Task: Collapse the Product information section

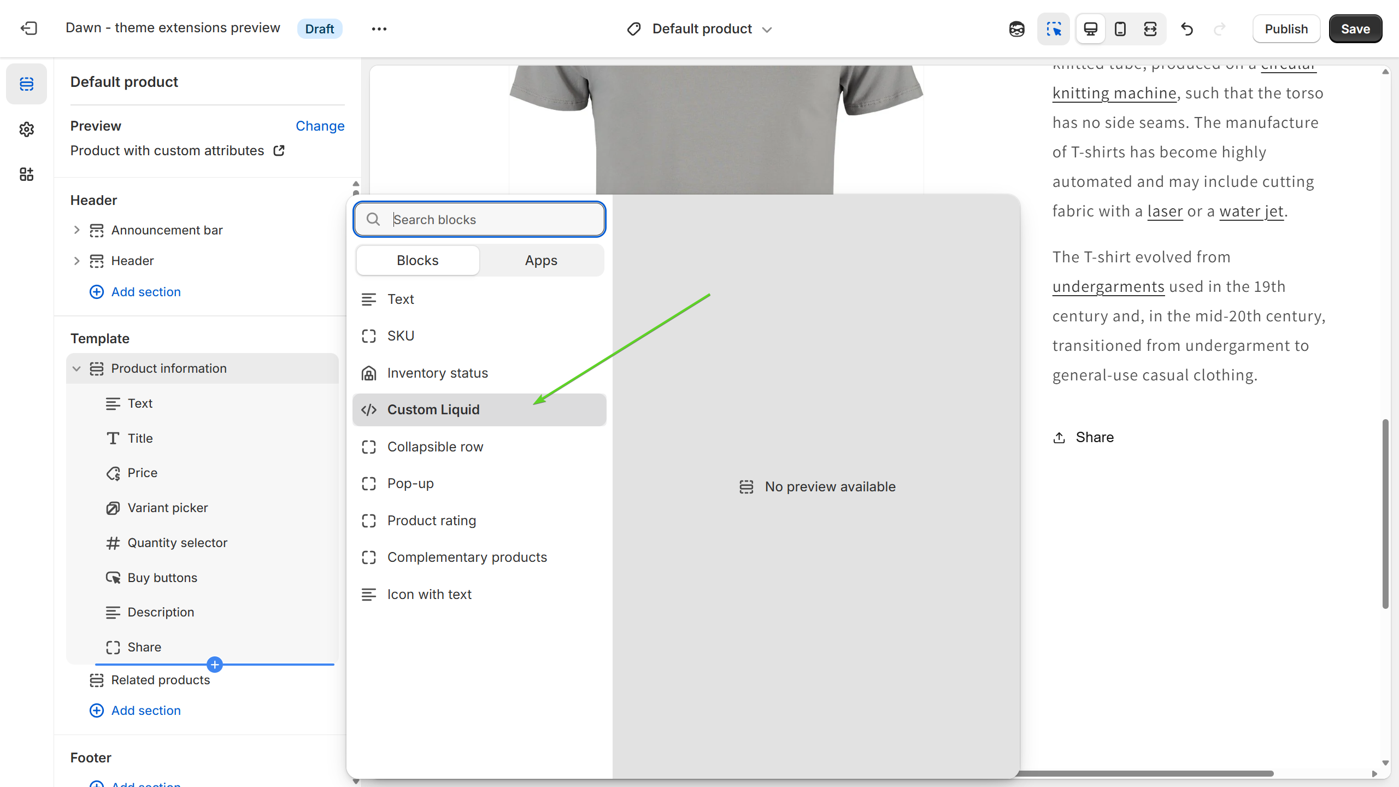Action: tap(77, 368)
